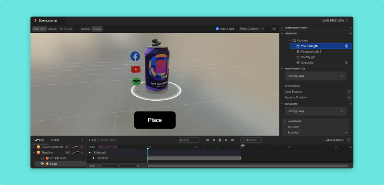Image resolution: width=384 pixels, height=185 pixels.
Task: Click the play button in the timeline
Action: [x=220, y=140]
